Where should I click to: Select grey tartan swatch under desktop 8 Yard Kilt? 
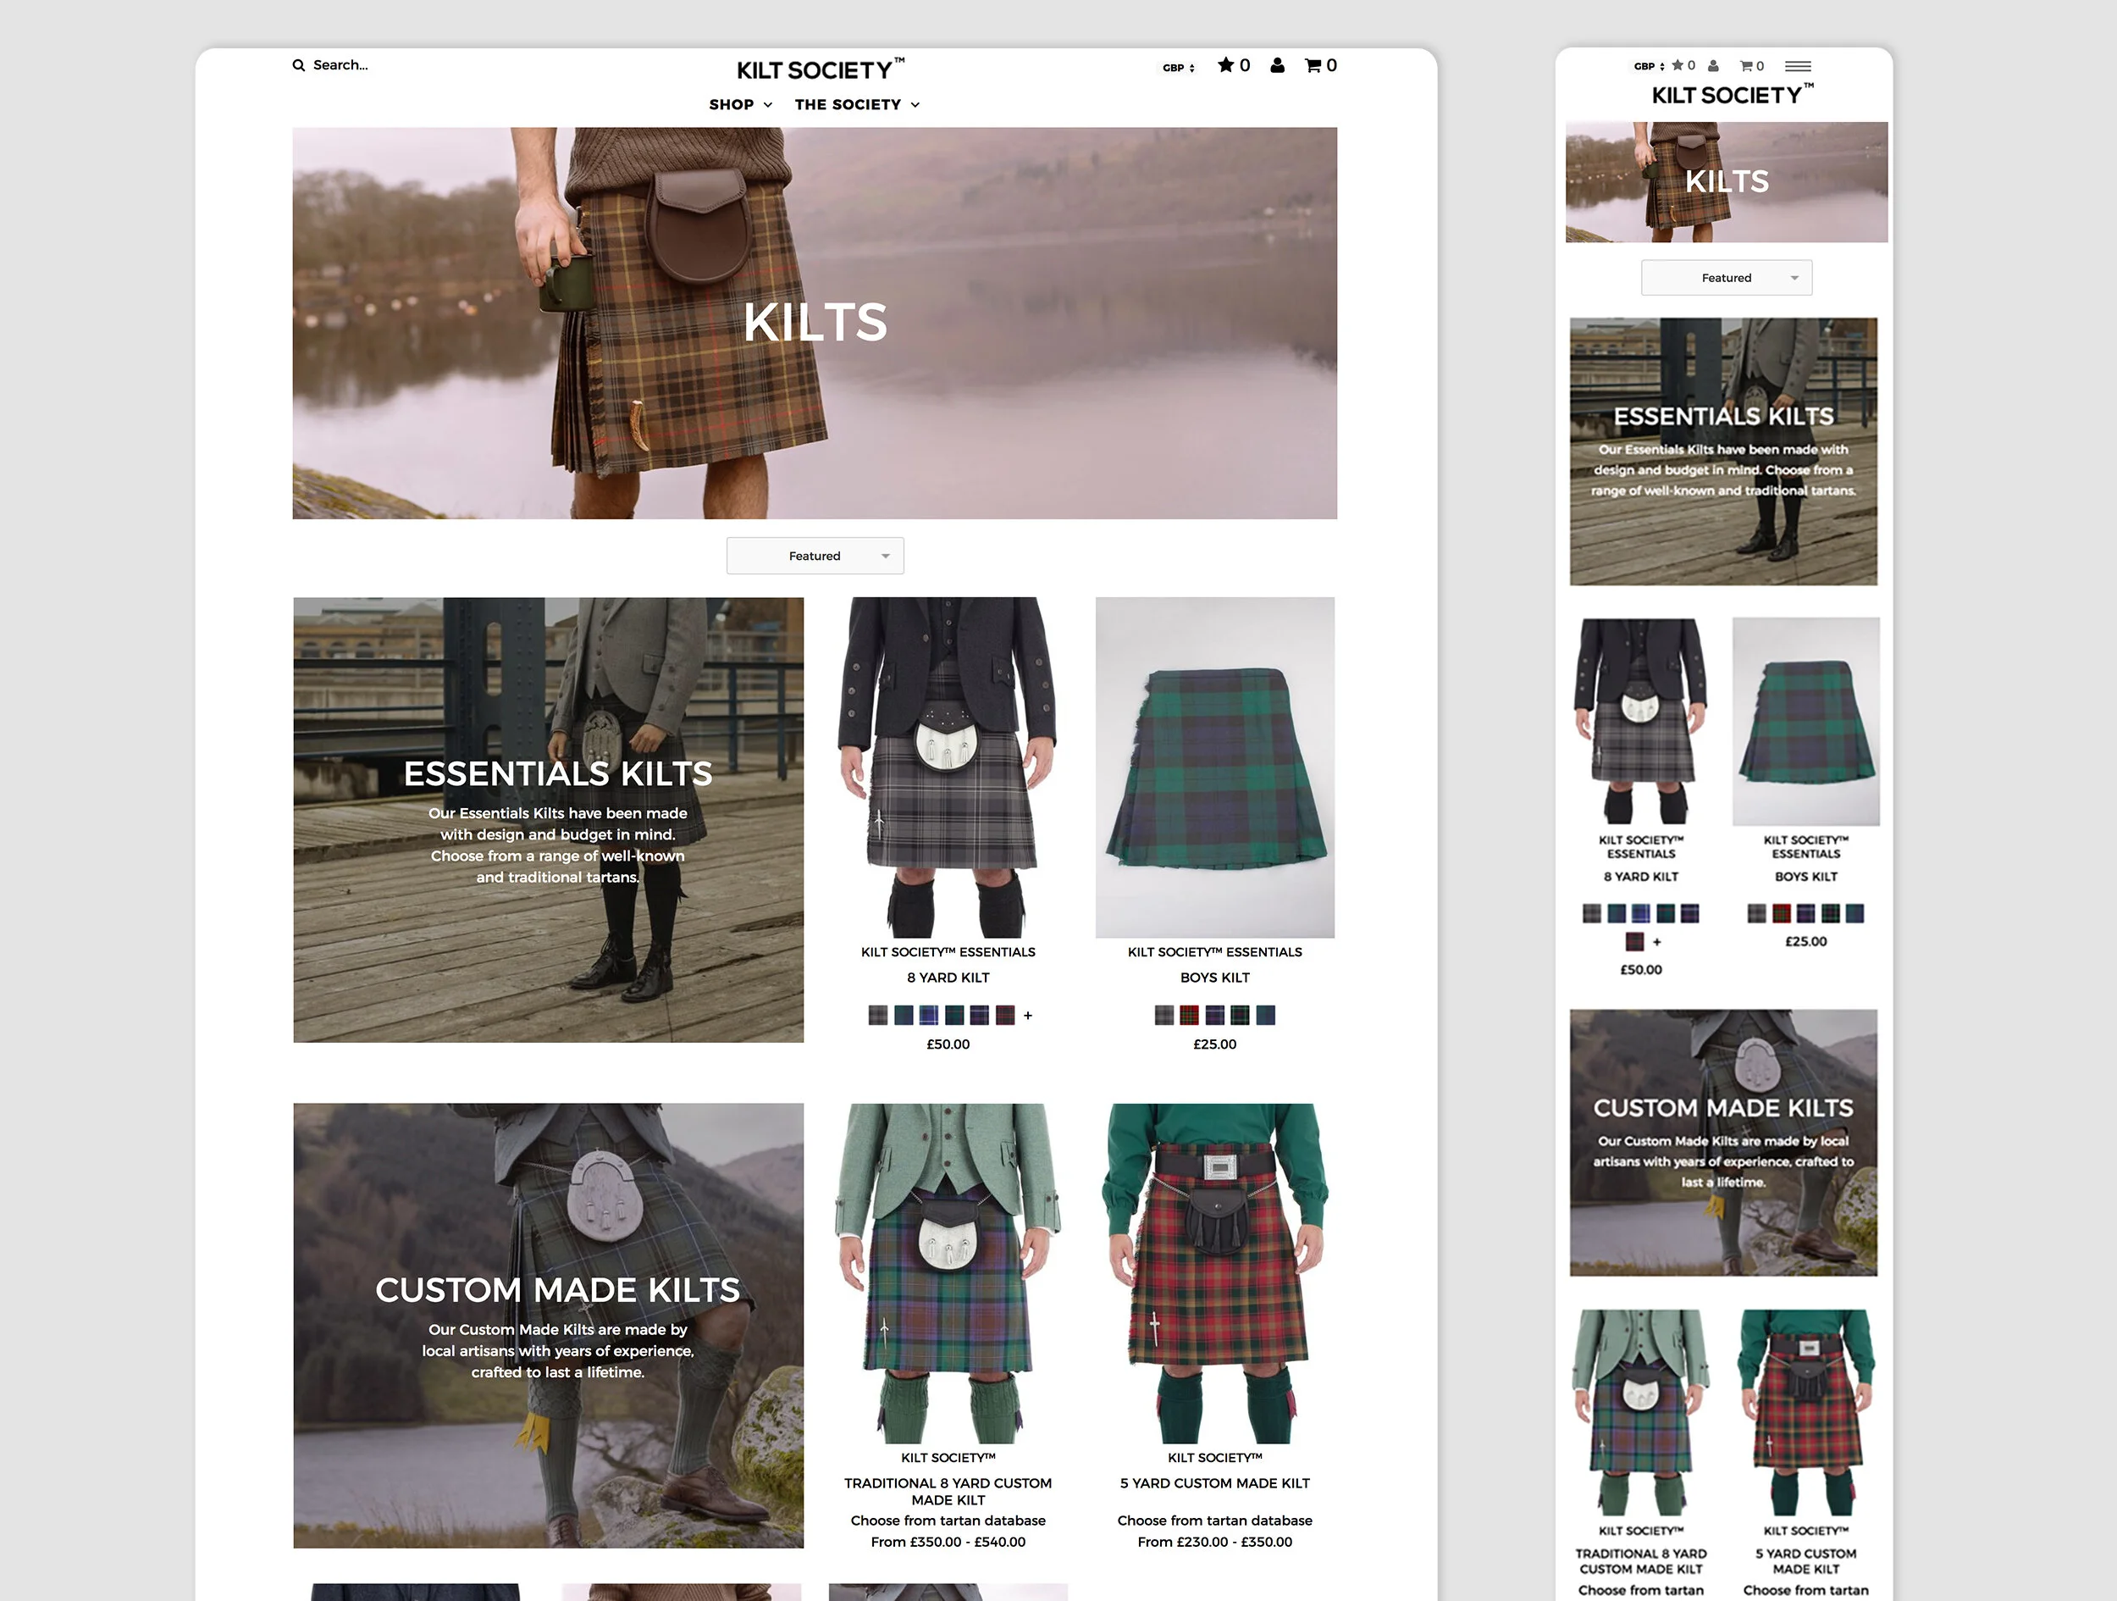[877, 1015]
